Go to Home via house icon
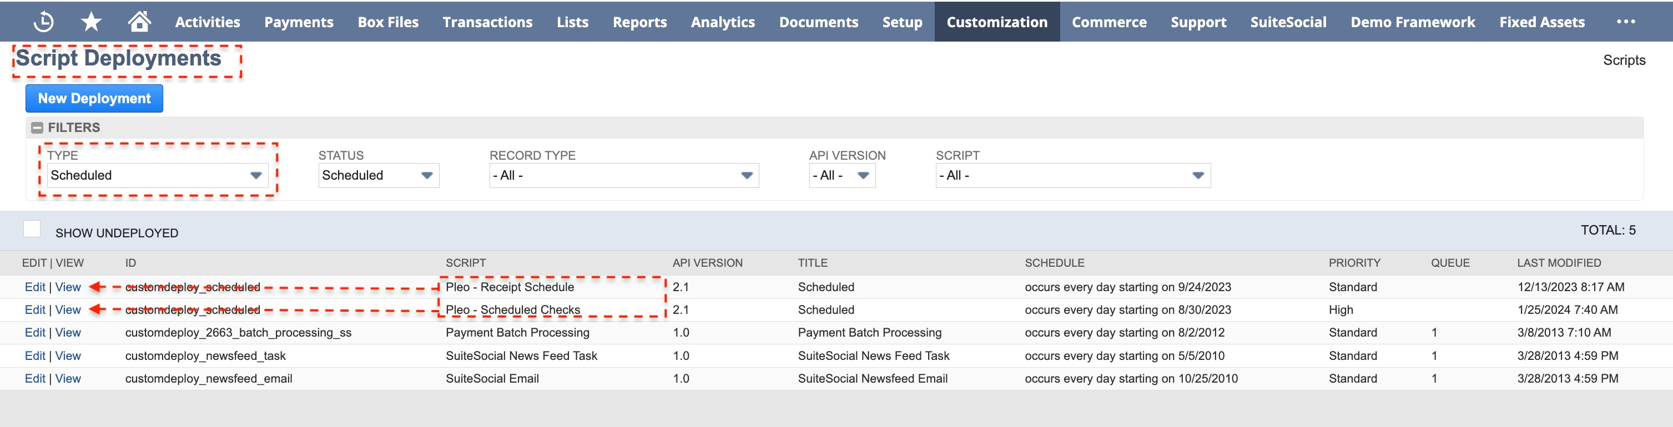The image size is (1673, 427). coord(139,22)
